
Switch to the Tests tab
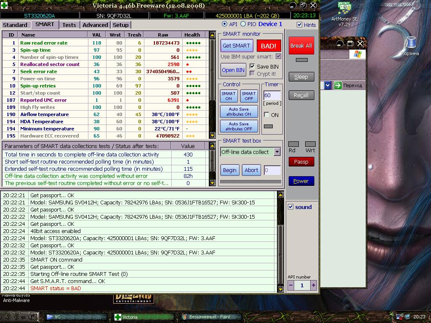pyautogui.click(x=69, y=25)
